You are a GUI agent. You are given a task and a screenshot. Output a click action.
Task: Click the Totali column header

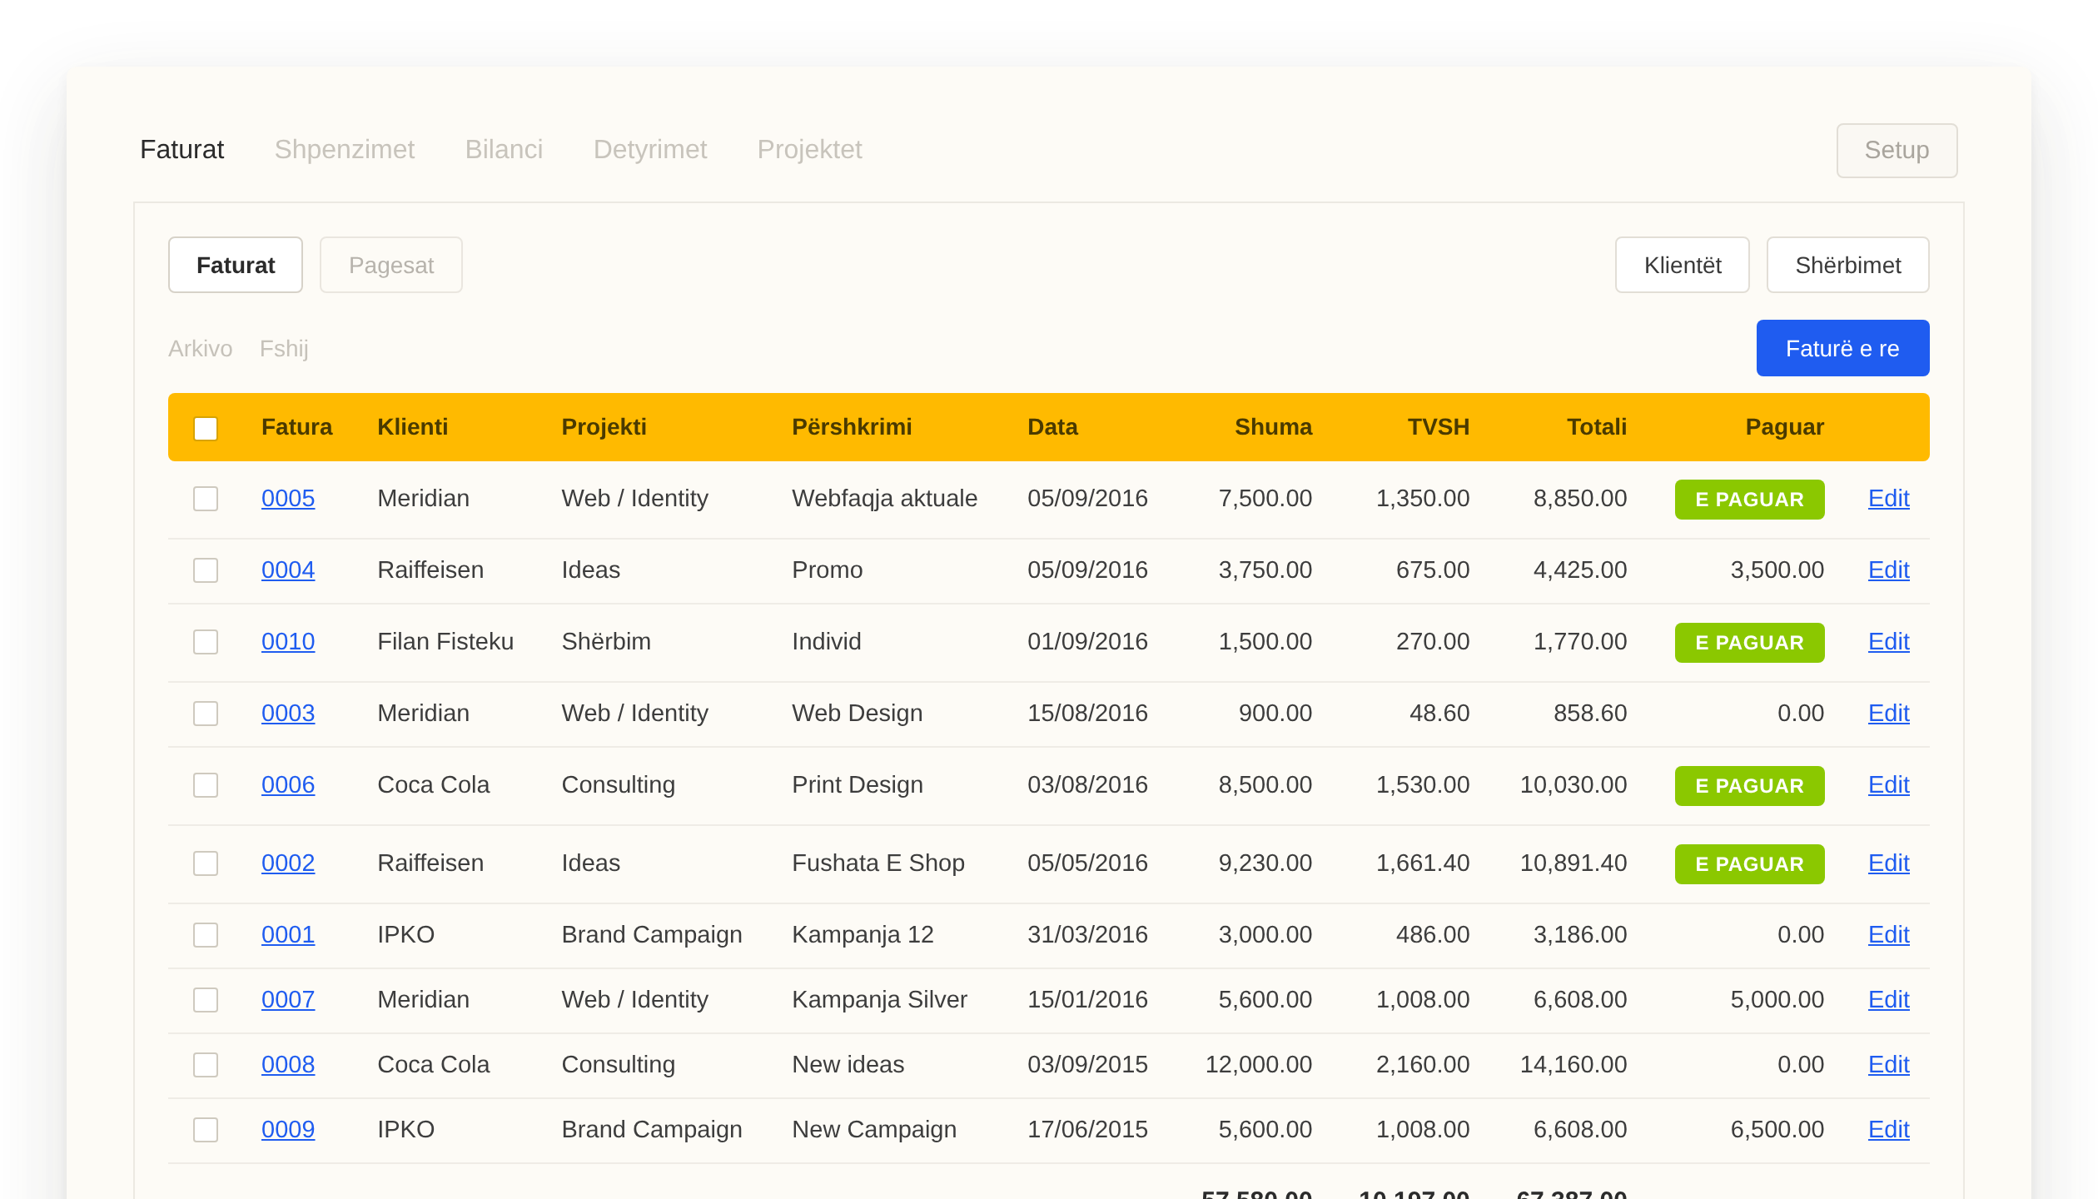pyautogui.click(x=1597, y=427)
